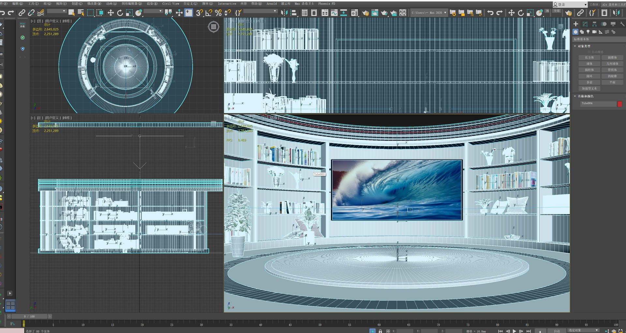Image resolution: width=626 pixels, height=333 pixels.
Task: Select the Cameras category icon
Action: [x=594, y=32]
